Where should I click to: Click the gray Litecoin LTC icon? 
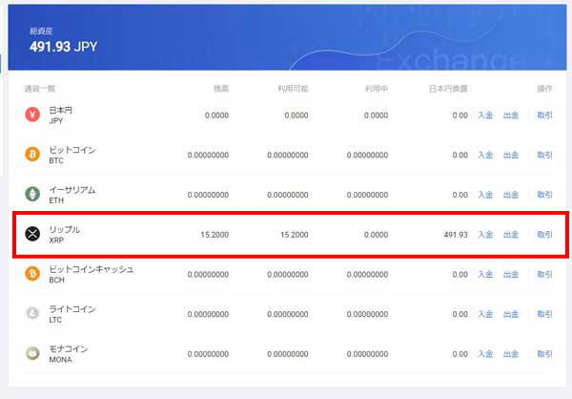(x=32, y=313)
